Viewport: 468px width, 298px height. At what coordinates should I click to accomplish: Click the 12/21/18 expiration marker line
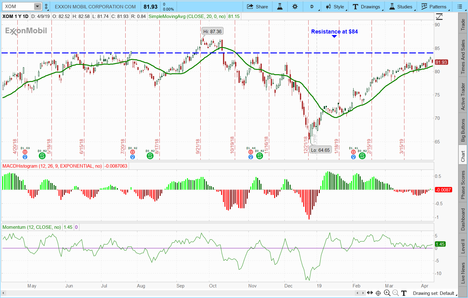pos(308,90)
